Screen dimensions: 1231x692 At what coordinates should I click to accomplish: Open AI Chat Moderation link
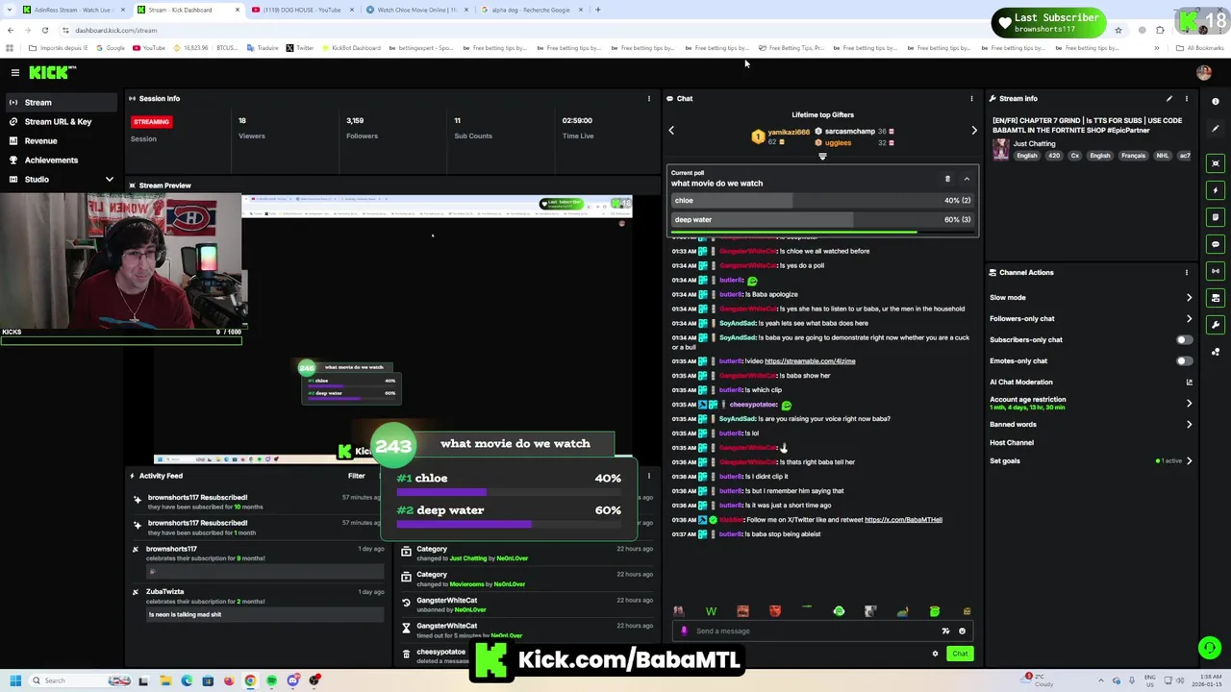pyautogui.click(x=1189, y=382)
